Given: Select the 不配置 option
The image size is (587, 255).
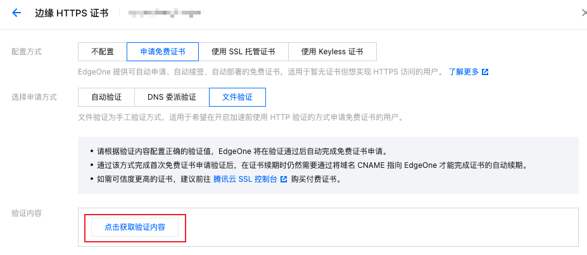Looking at the screenshot, I should pyautogui.click(x=103, y=52).
